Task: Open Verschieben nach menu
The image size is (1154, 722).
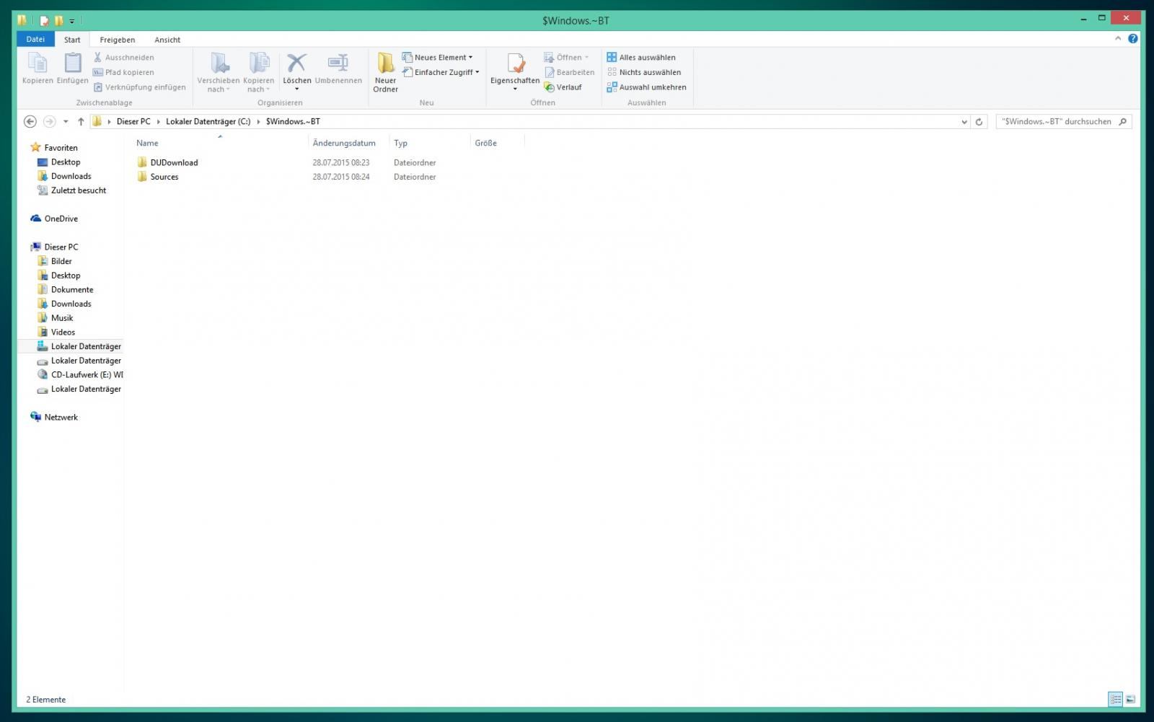Action: click(219, 72)
